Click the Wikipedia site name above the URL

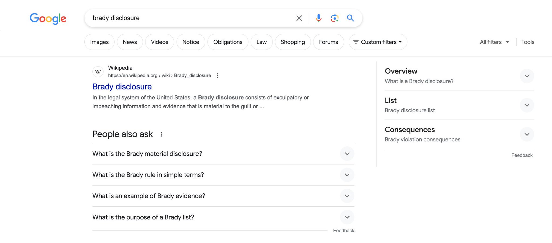[120, 68]
